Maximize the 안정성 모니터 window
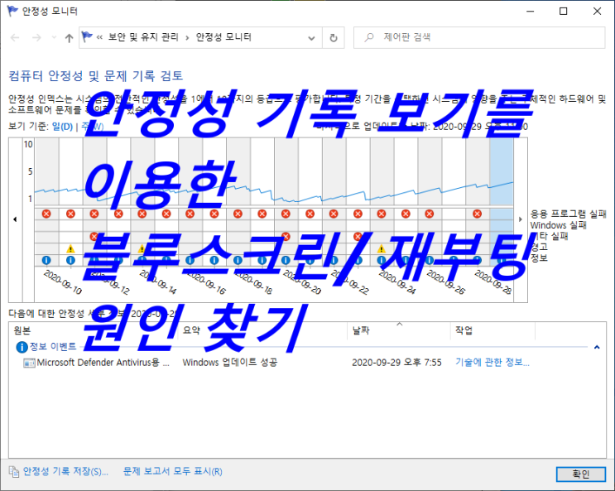Screen dimensions: 615x491 (x=563, y=12)
